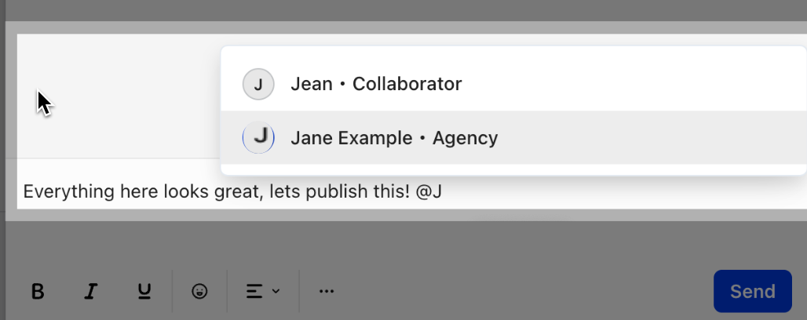Mention Jean the Collaborator
Image resolution: width=807 pixels, height=320 pixels.
(x=513, y=84)
